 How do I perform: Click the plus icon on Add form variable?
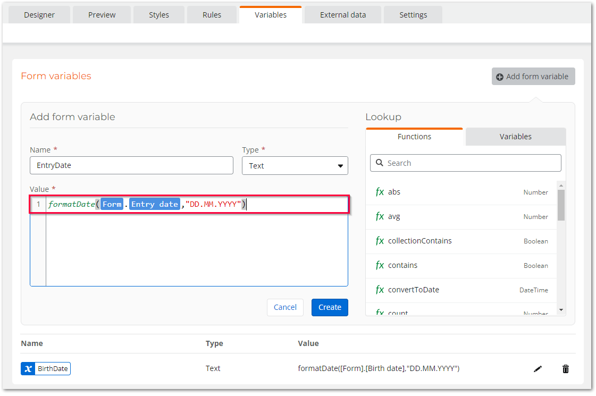pyautogui.click(x=499, y=76)
